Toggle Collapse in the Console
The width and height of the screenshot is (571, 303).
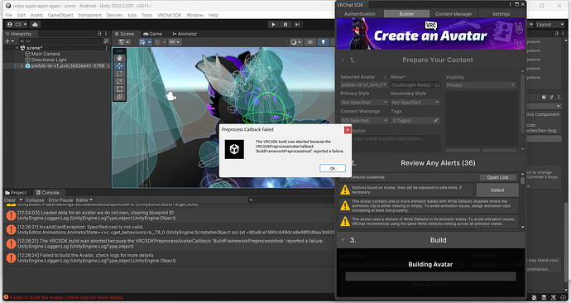(35, 200)
